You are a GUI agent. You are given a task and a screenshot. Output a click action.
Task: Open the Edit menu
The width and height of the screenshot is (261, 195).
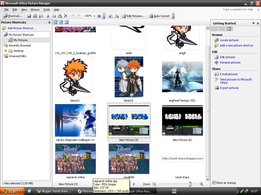click(x=15, y=10)
